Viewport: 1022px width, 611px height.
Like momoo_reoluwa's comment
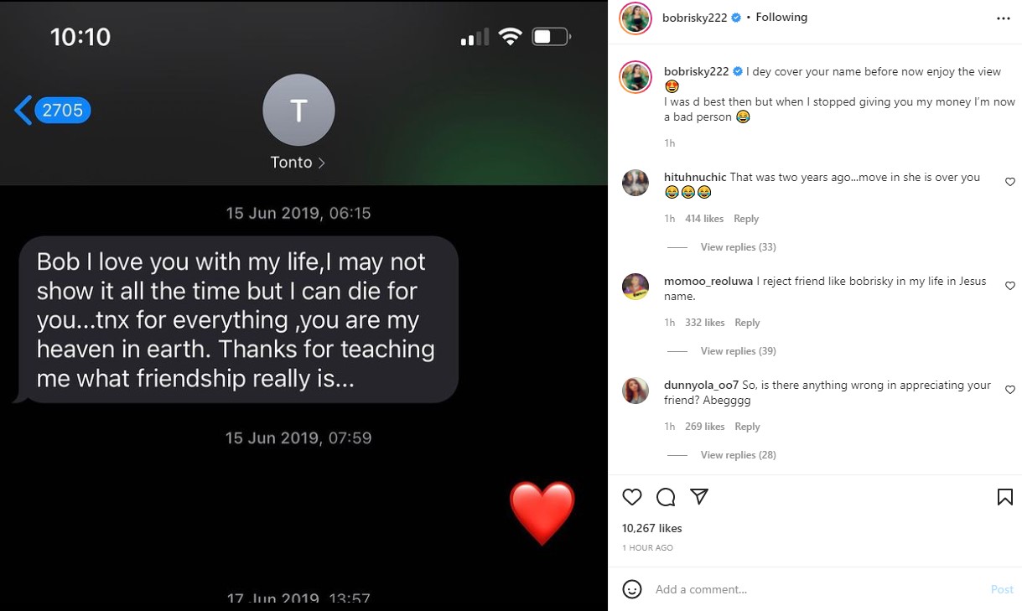point(1009,286)
